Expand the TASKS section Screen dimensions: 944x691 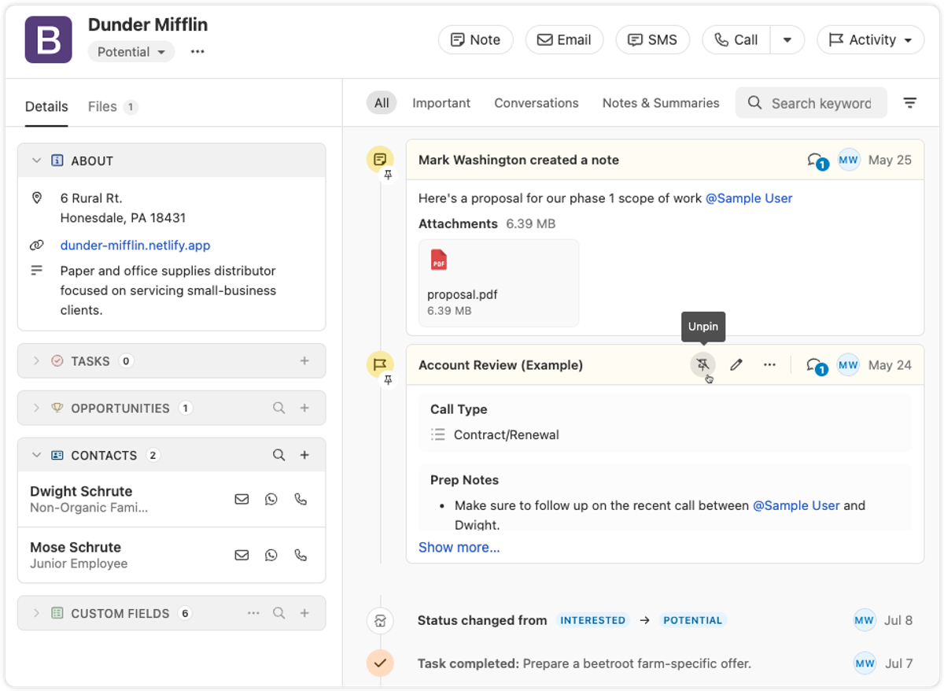(36, 360)
